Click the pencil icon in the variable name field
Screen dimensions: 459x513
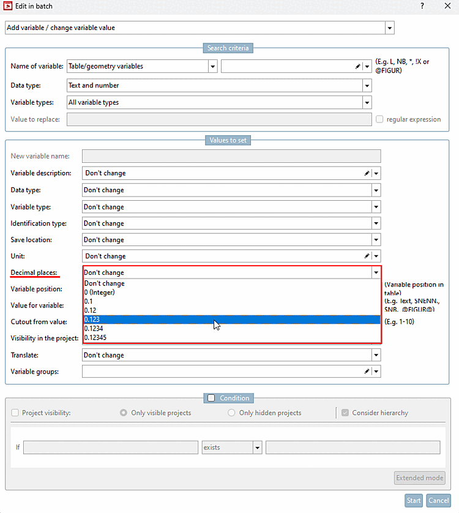click(358, 66)
